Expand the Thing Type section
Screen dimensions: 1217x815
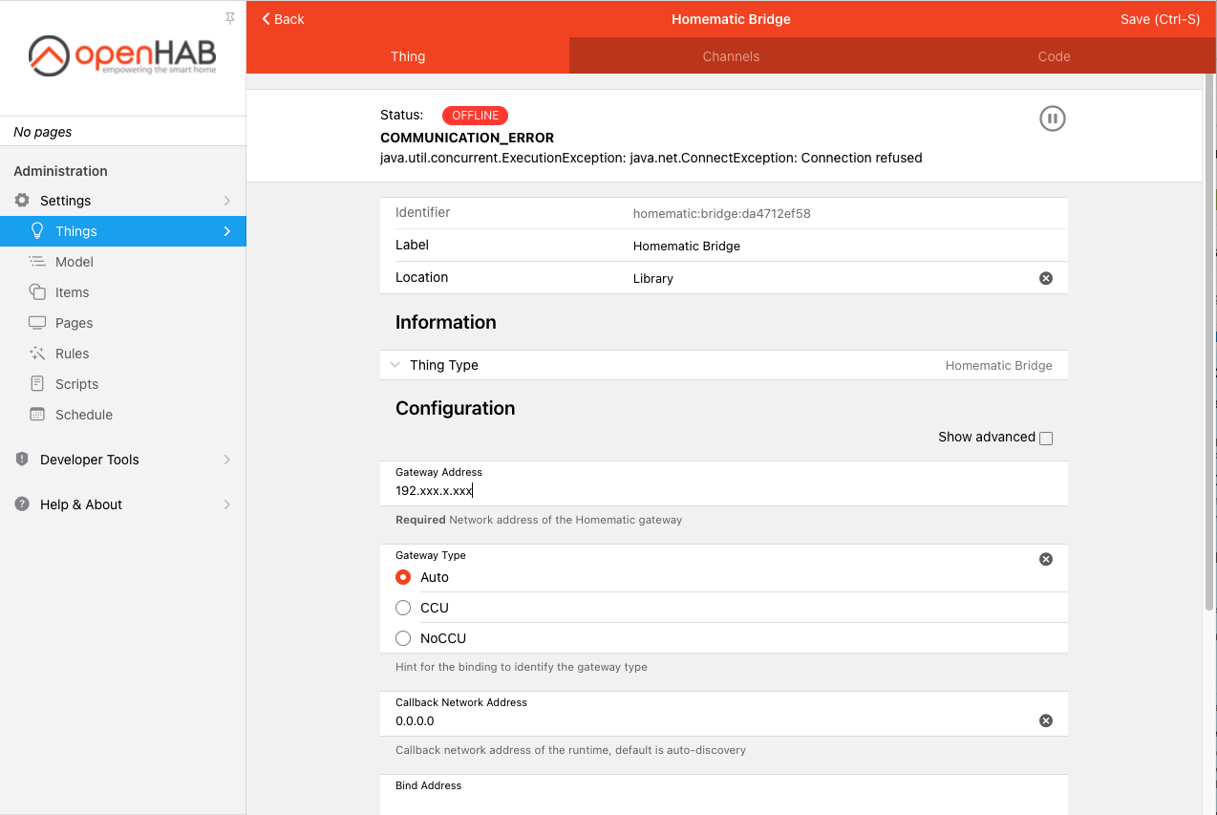click(x=724, y=365)
